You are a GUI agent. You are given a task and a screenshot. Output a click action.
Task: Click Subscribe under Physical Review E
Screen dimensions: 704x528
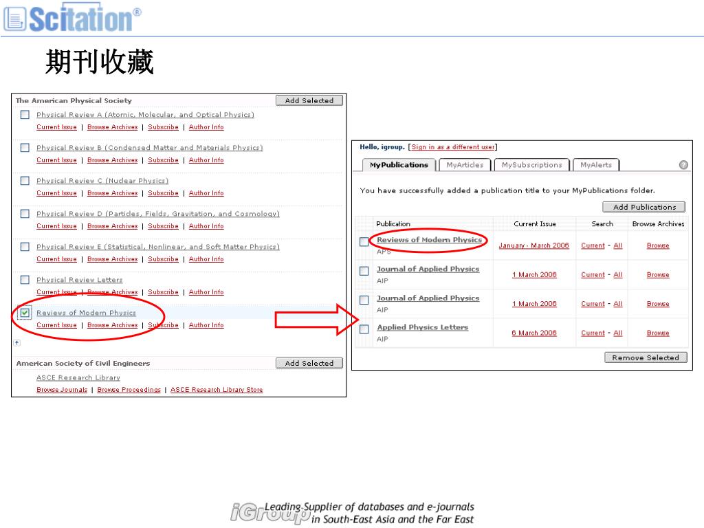pyautogui.click(x=163, y=259)
